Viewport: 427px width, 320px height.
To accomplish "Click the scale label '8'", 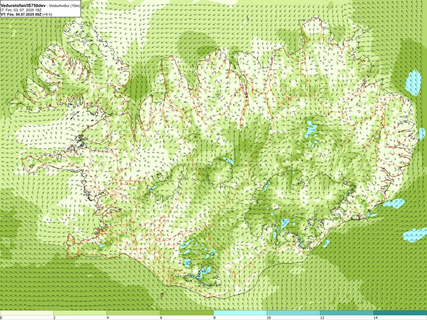I will (x=215, y=318).
